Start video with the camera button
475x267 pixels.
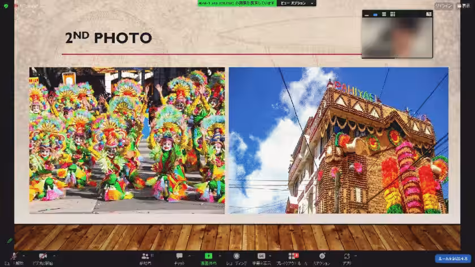[42, 257]
